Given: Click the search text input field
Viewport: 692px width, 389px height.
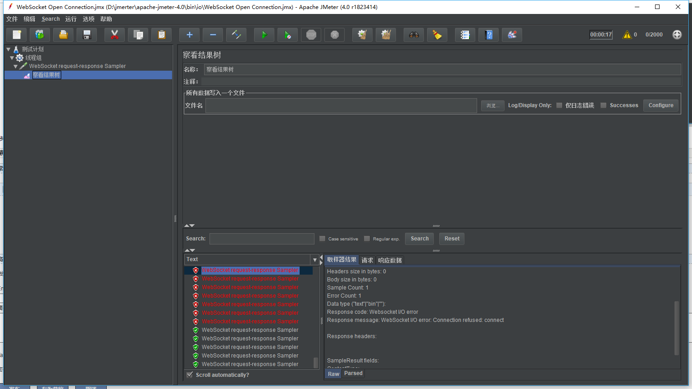Looking at the screenshot, I should (x=262, y=239).
